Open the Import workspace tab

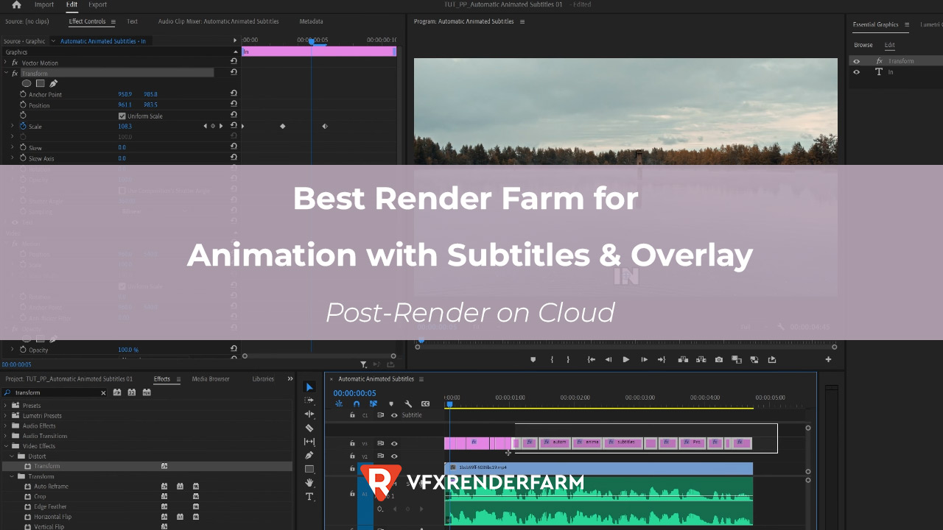[43, 4]
